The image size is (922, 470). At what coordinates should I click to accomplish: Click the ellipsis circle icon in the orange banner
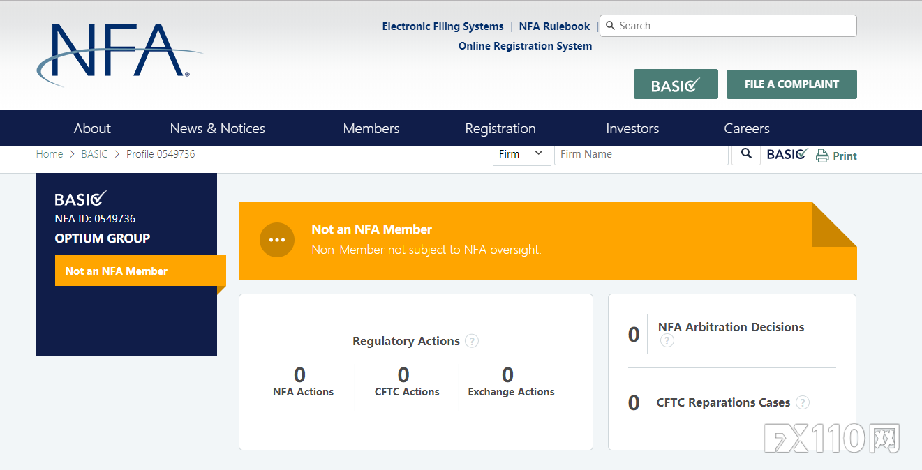pyautogui.click(x=277, y=240)
